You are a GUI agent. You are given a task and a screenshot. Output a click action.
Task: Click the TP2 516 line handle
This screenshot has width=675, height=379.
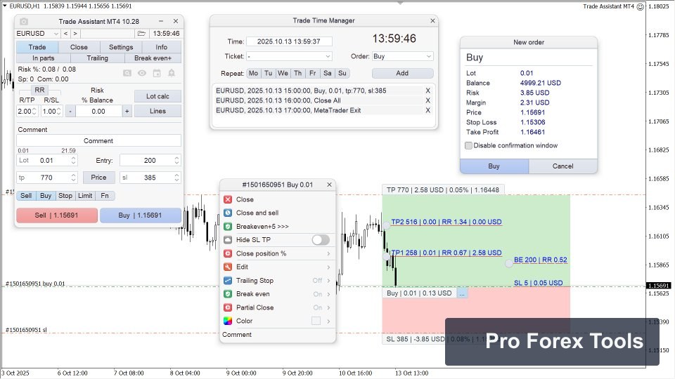click(x=387, y=225)
